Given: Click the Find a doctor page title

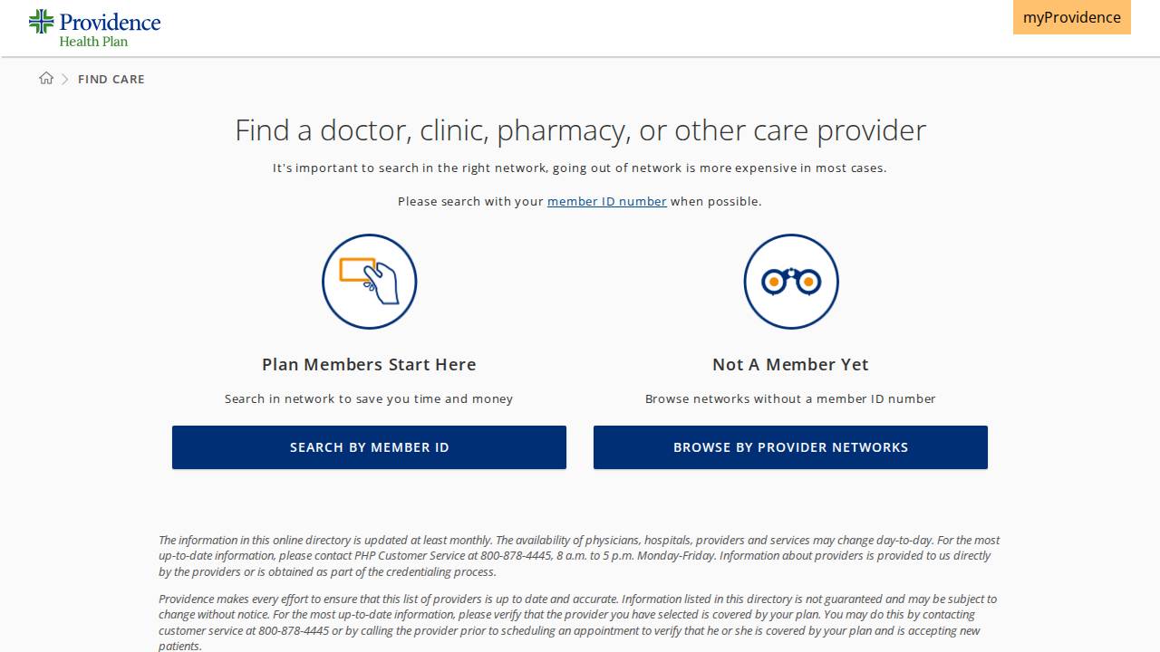Looking at the screenshot, I should click(x=580, y=130).
